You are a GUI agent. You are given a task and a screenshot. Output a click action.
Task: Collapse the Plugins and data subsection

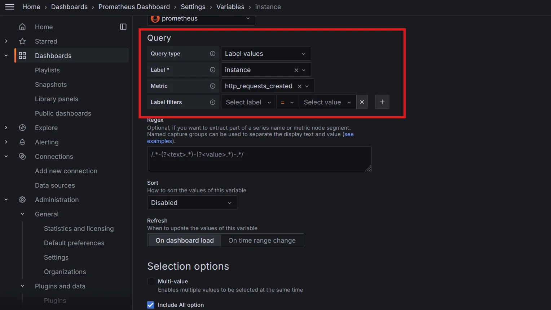coord(22,286)
